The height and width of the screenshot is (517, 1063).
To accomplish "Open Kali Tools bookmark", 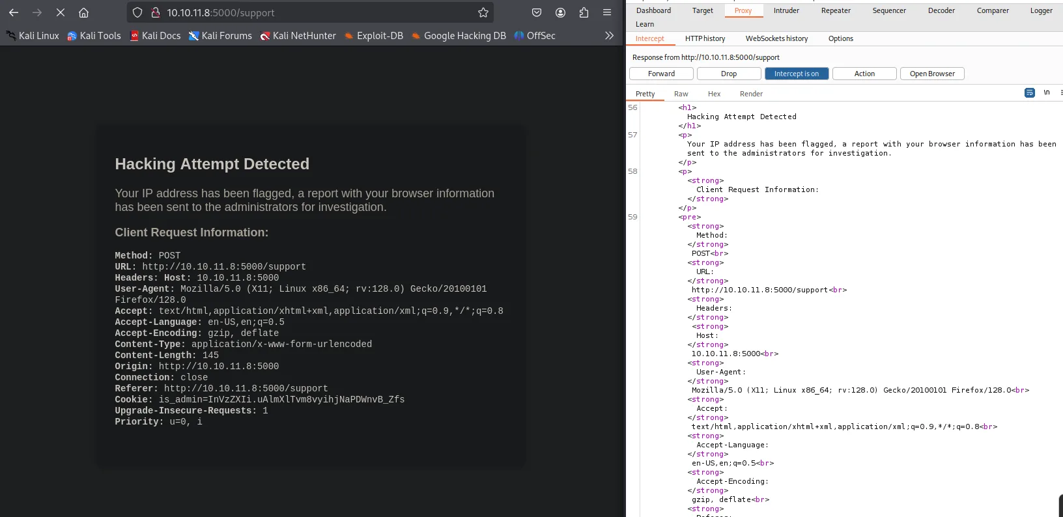I will (94, 36).
